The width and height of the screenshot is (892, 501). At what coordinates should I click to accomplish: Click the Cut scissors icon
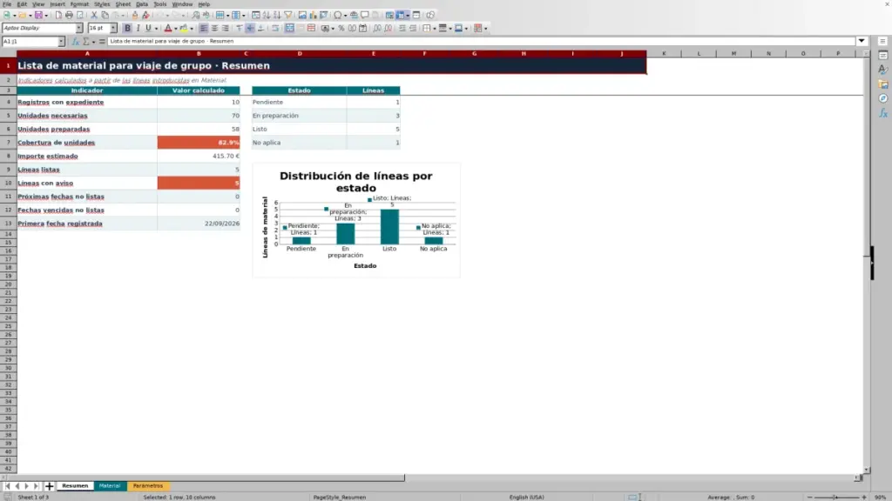94,15
